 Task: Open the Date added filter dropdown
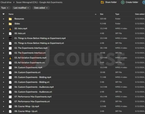(x=41, y=8)
